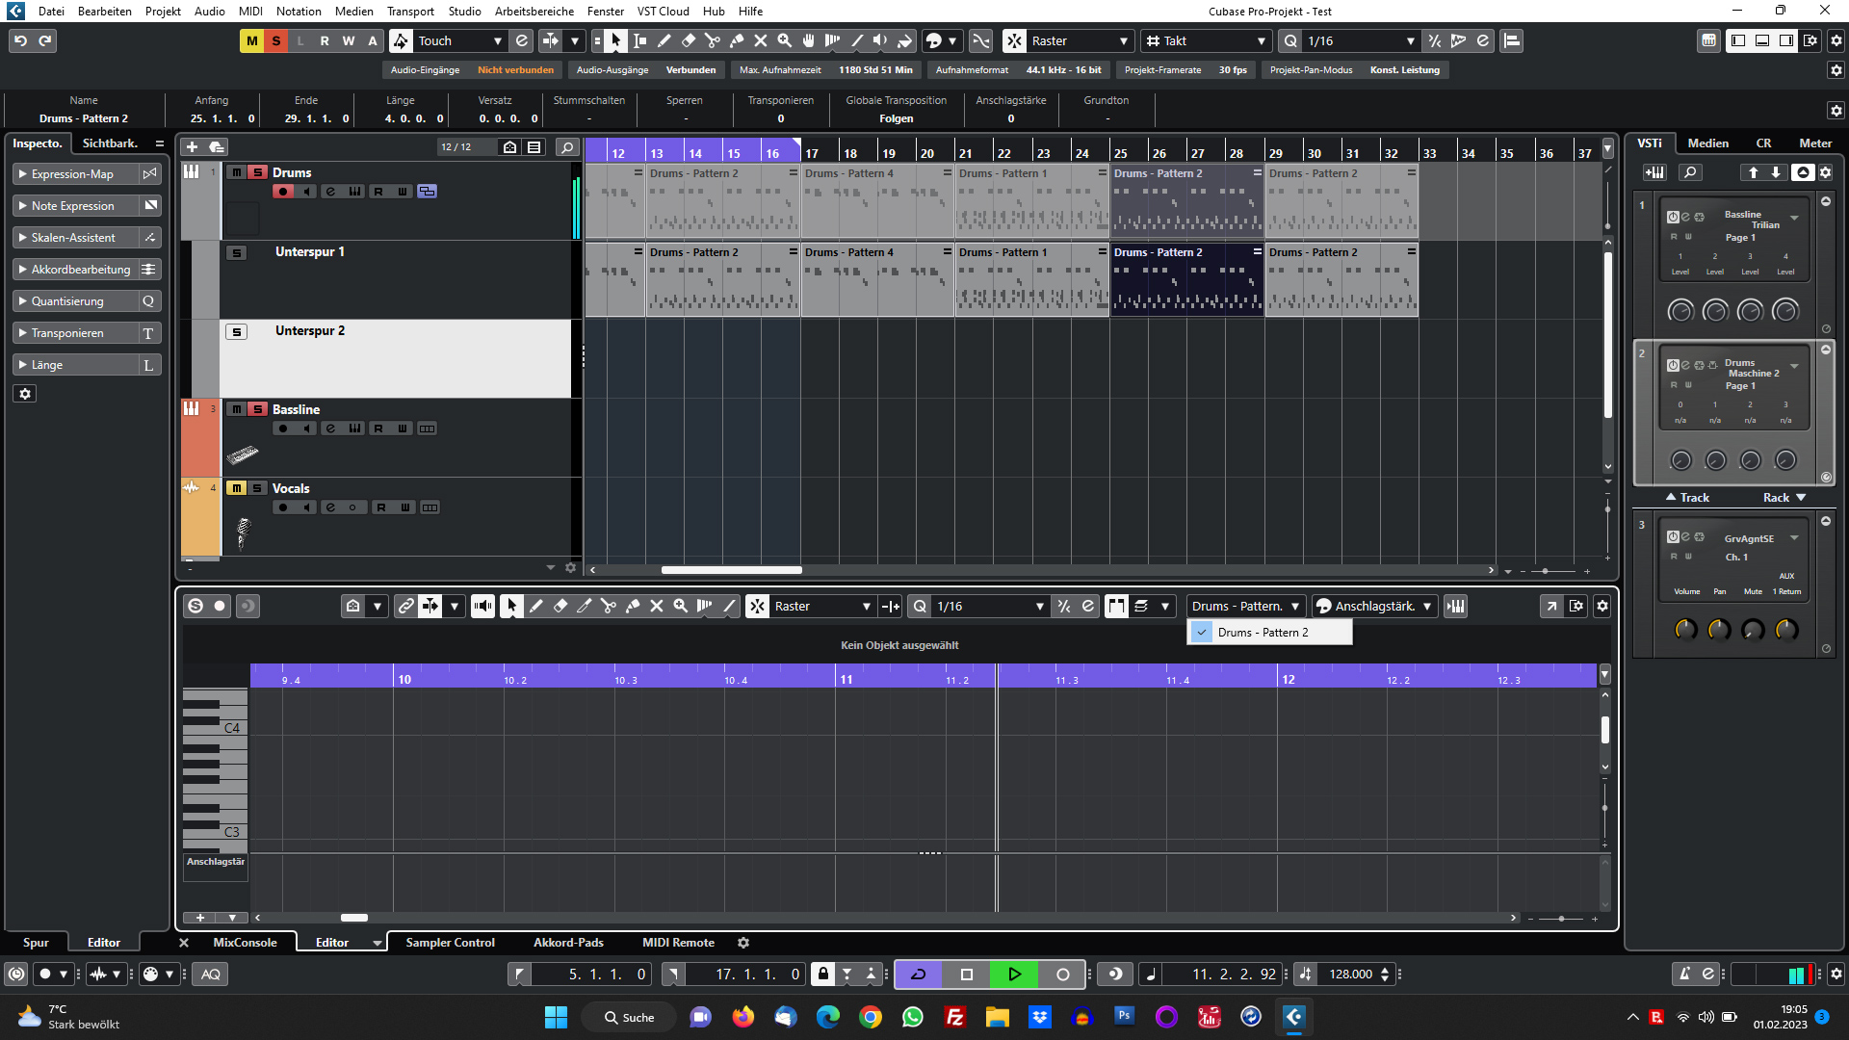
Task: Click the Redo arrow in the top toolbar
Action: coord(44,40)
